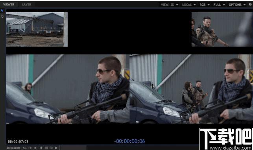Open the LOCAL transform mode dropdown
253x150 pixels.
(x=189, y=5)
